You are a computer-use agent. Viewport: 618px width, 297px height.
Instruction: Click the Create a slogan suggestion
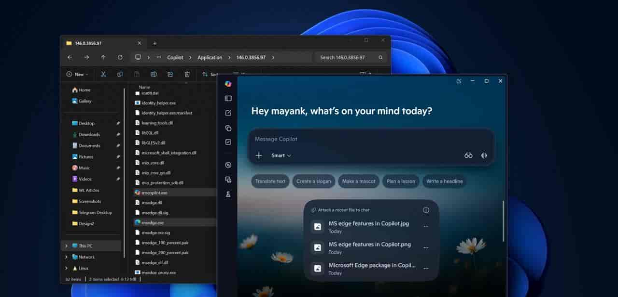pyautogui.click(x=314, y=181)
